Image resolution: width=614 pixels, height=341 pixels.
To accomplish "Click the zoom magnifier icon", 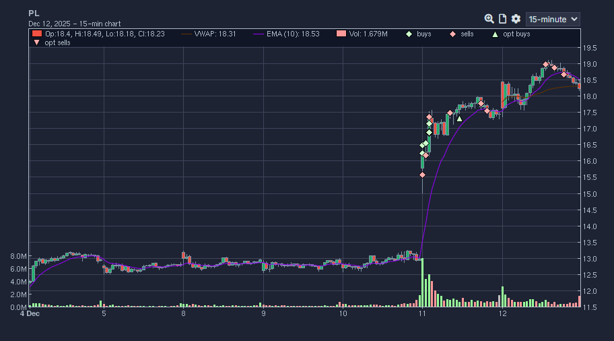I will click(x=489, y=19).
